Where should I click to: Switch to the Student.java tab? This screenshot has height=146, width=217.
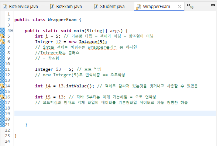109,7
